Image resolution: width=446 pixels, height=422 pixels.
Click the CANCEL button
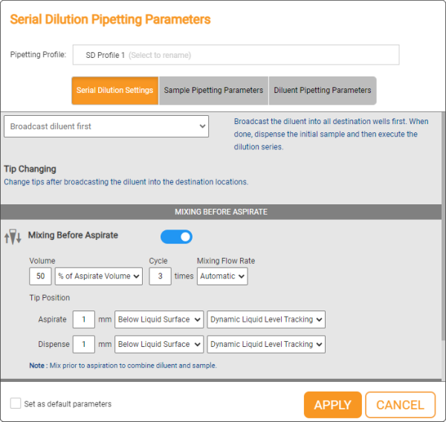[400, 405]
